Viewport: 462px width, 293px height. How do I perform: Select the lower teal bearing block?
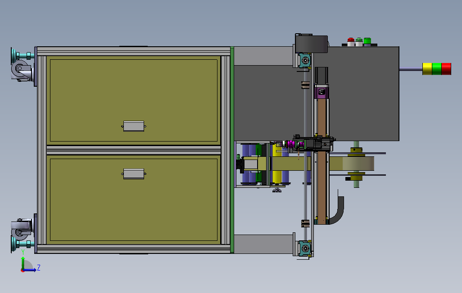click(x=305, y=248)
